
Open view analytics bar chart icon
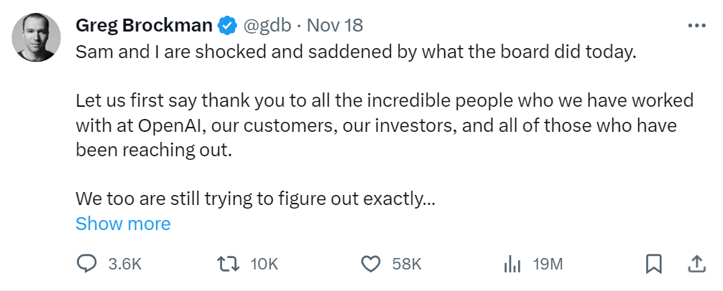coord(512,264)
